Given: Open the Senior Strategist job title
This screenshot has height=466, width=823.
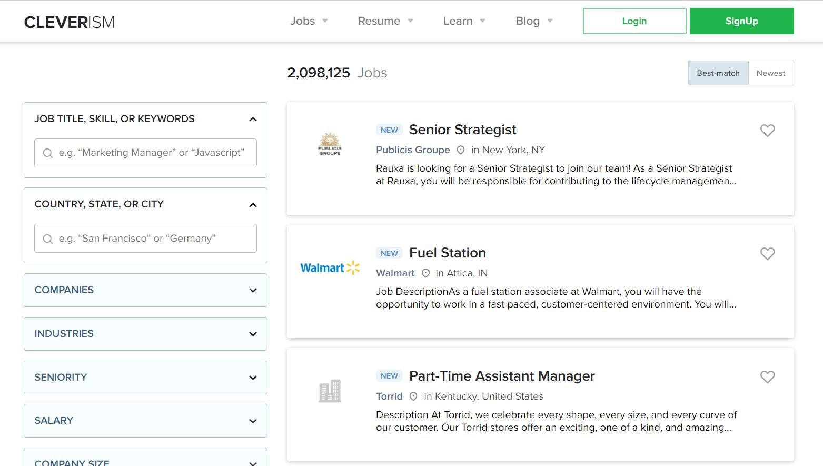Looking at the screenshot, I should click(463, 130).
